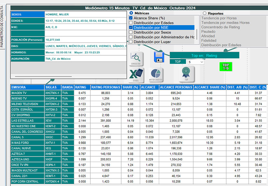Viewport: 268px width, 186px height.
Task: Export data with the Excel icon
Action: pos(136,75)
